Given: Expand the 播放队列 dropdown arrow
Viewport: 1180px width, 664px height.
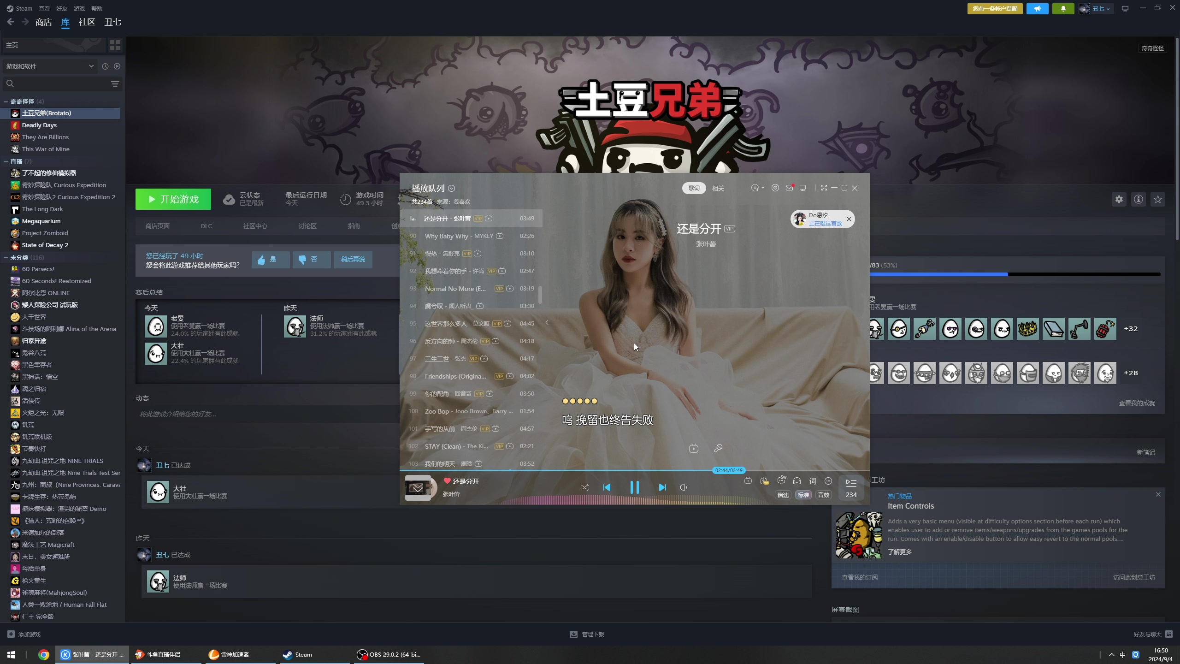Looking at the screenshot, I should click(x=452, y=188).
